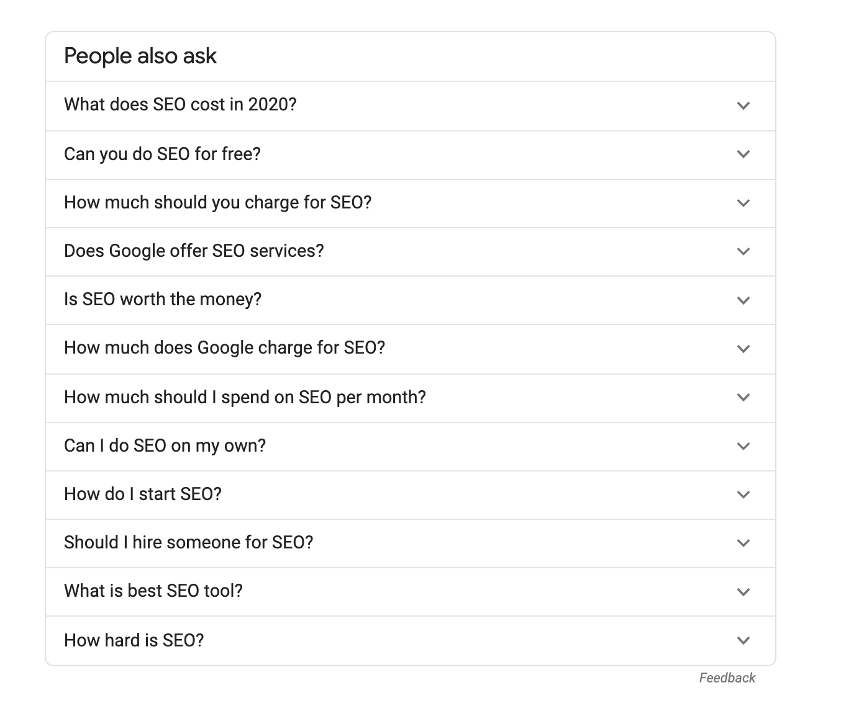This screenshot has height=706, width=841.
Task: Open the Feedback link below the box
Action: click(727, 678)
